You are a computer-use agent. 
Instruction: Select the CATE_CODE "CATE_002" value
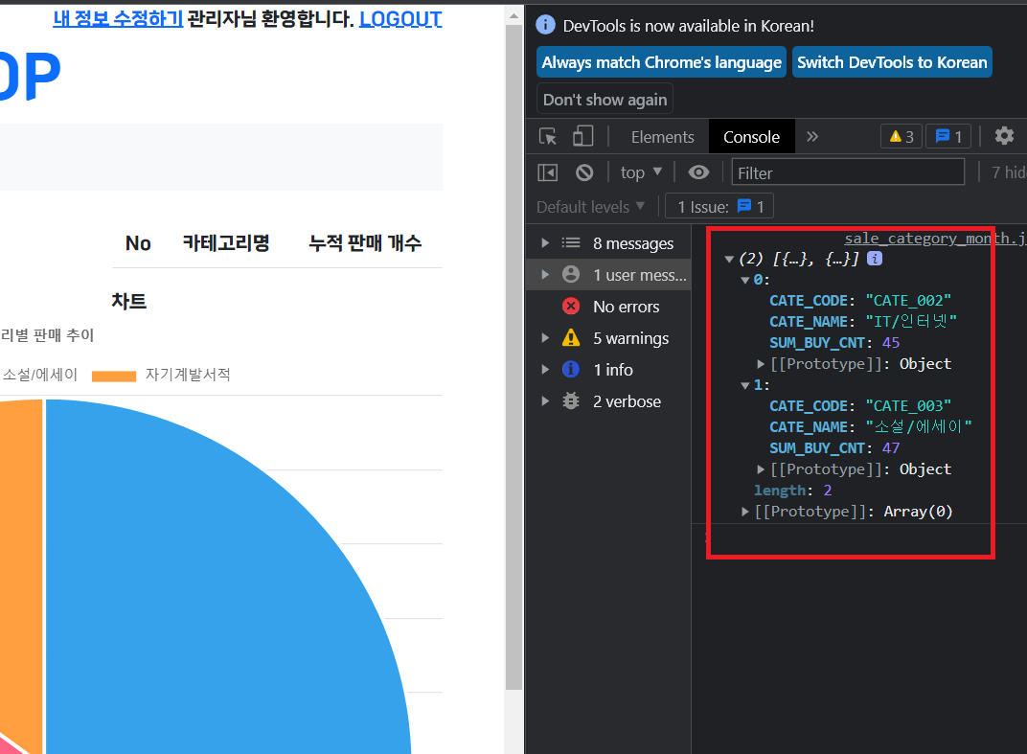(x=908, y=301)
